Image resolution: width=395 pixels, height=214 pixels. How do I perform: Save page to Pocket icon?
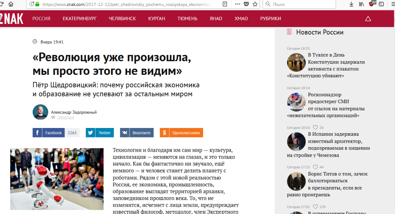pyautogui.click(x=247, y=4)
